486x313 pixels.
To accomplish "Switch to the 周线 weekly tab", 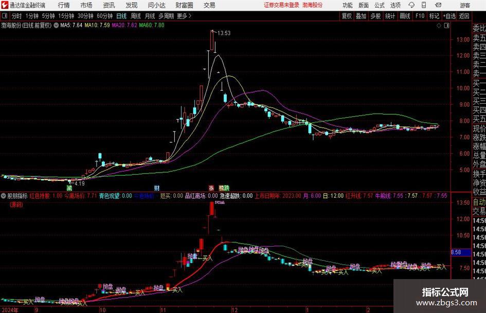I will click(x=136, y=16).
